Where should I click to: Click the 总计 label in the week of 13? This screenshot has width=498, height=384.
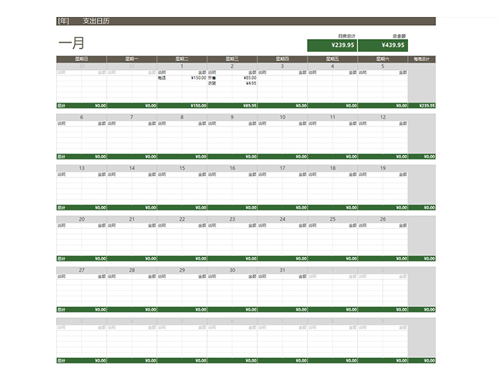(61, 208)
